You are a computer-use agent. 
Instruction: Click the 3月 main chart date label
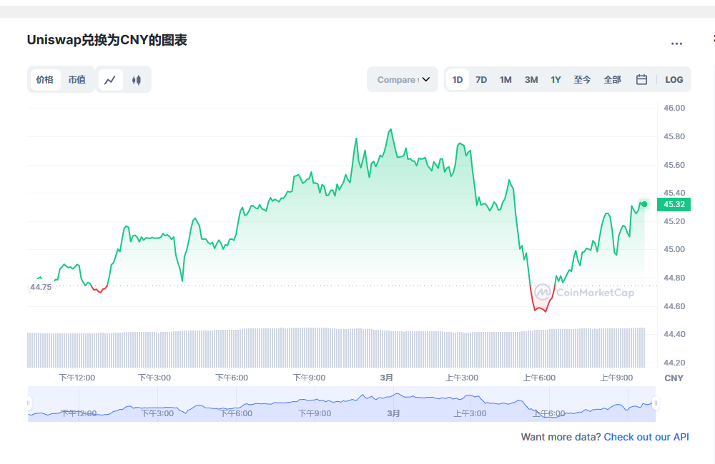point(387,378)
